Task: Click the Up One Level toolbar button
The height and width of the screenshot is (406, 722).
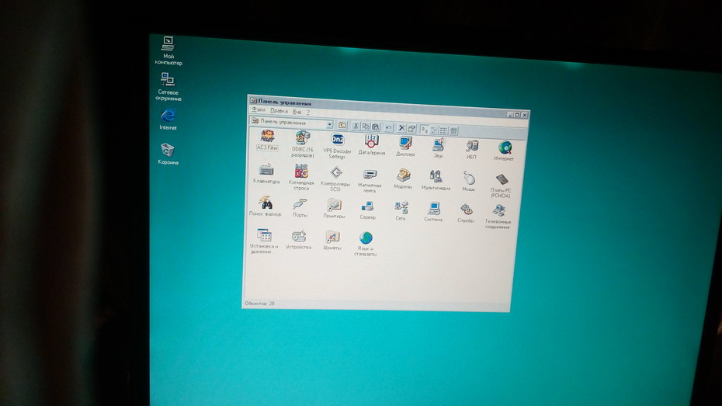Action: tap(342, 125)
